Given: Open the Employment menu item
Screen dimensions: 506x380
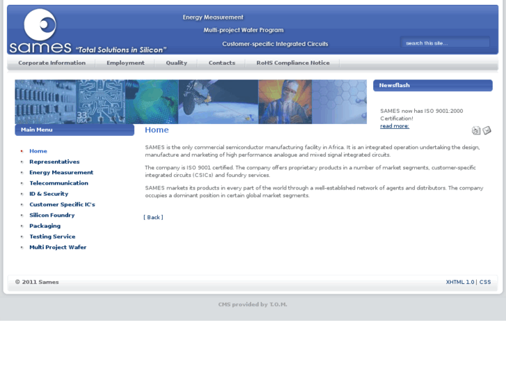Looking at the screenshot, I should pos(125,63).
